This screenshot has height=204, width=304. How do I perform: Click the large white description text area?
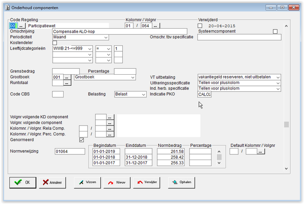(x=159, y=125)
